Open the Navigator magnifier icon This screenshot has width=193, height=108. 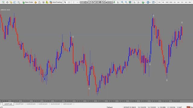pyautogui.click(x=19, y=2)
